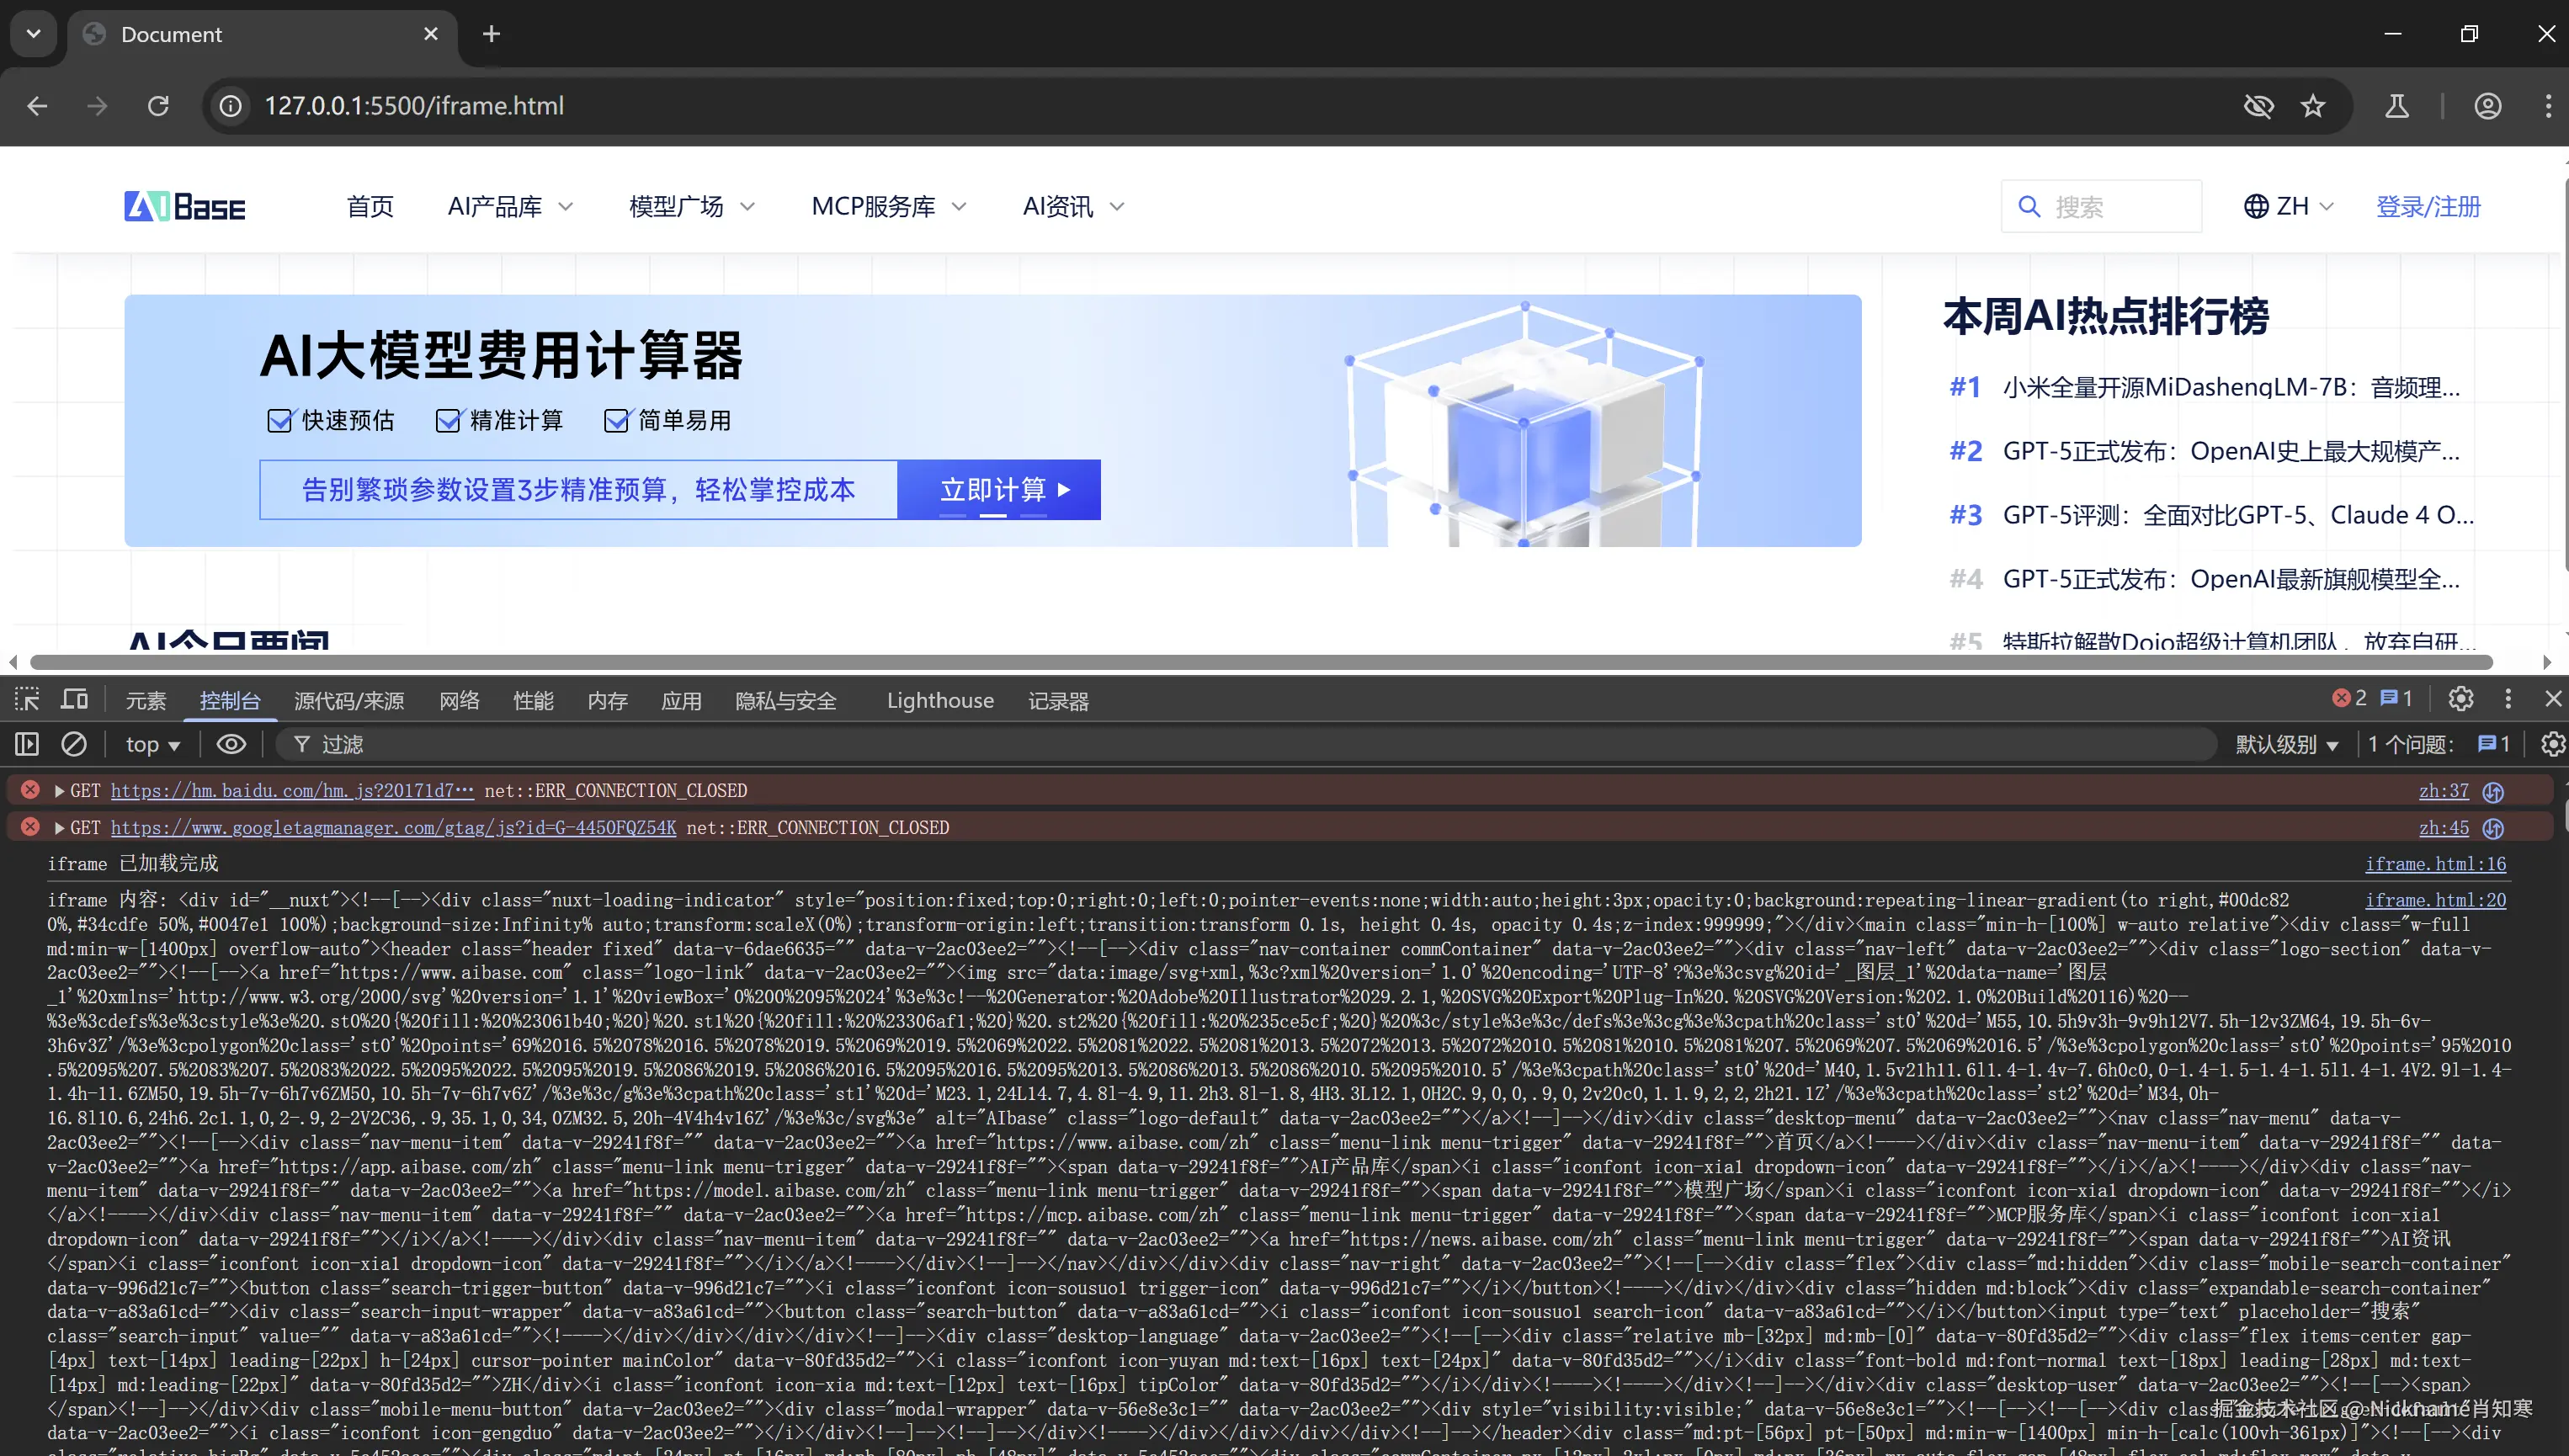Open the DevTools settings gear
This screenshot has height=1456, width=2569.
(x=2461, y=699)
